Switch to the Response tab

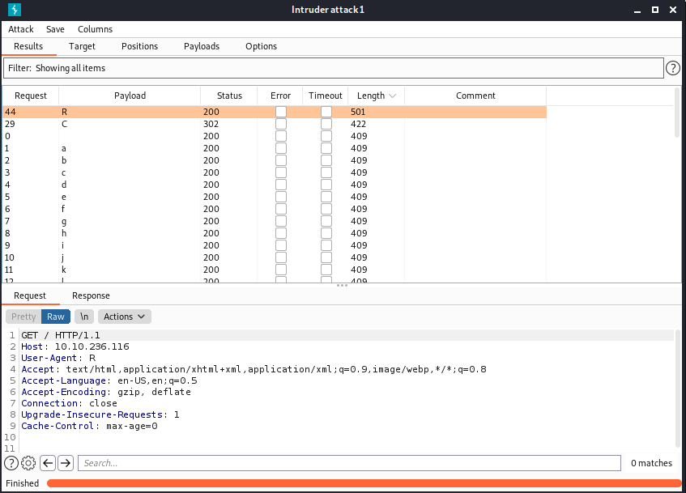91,295
